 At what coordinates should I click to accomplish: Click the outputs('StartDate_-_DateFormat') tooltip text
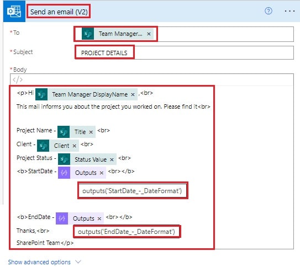[x=132, y=191]
